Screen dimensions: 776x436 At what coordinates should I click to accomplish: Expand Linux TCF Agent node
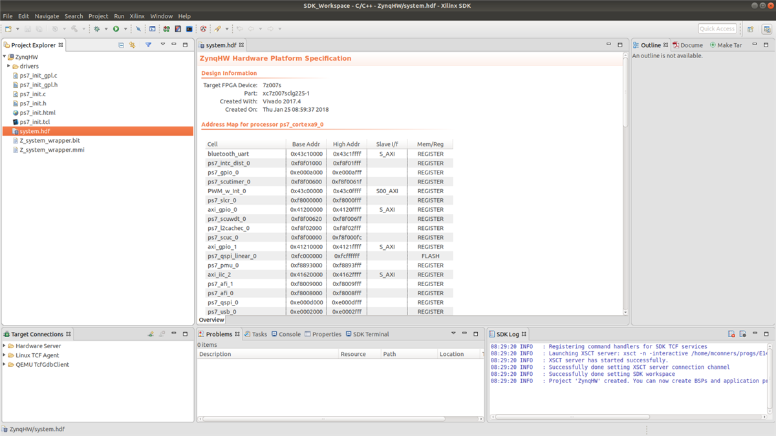tap(4, 355)
